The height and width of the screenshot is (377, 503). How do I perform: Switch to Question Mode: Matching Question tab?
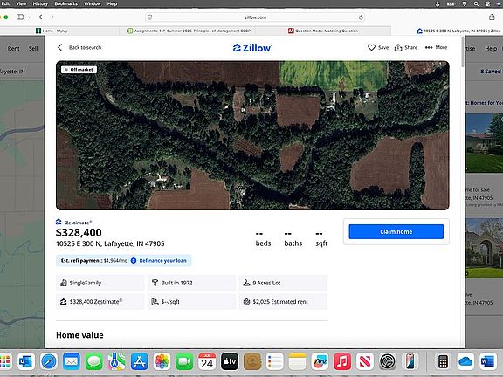pos(323,31)
